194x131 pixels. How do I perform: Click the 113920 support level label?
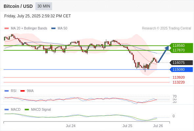click(x=179, y=77)
